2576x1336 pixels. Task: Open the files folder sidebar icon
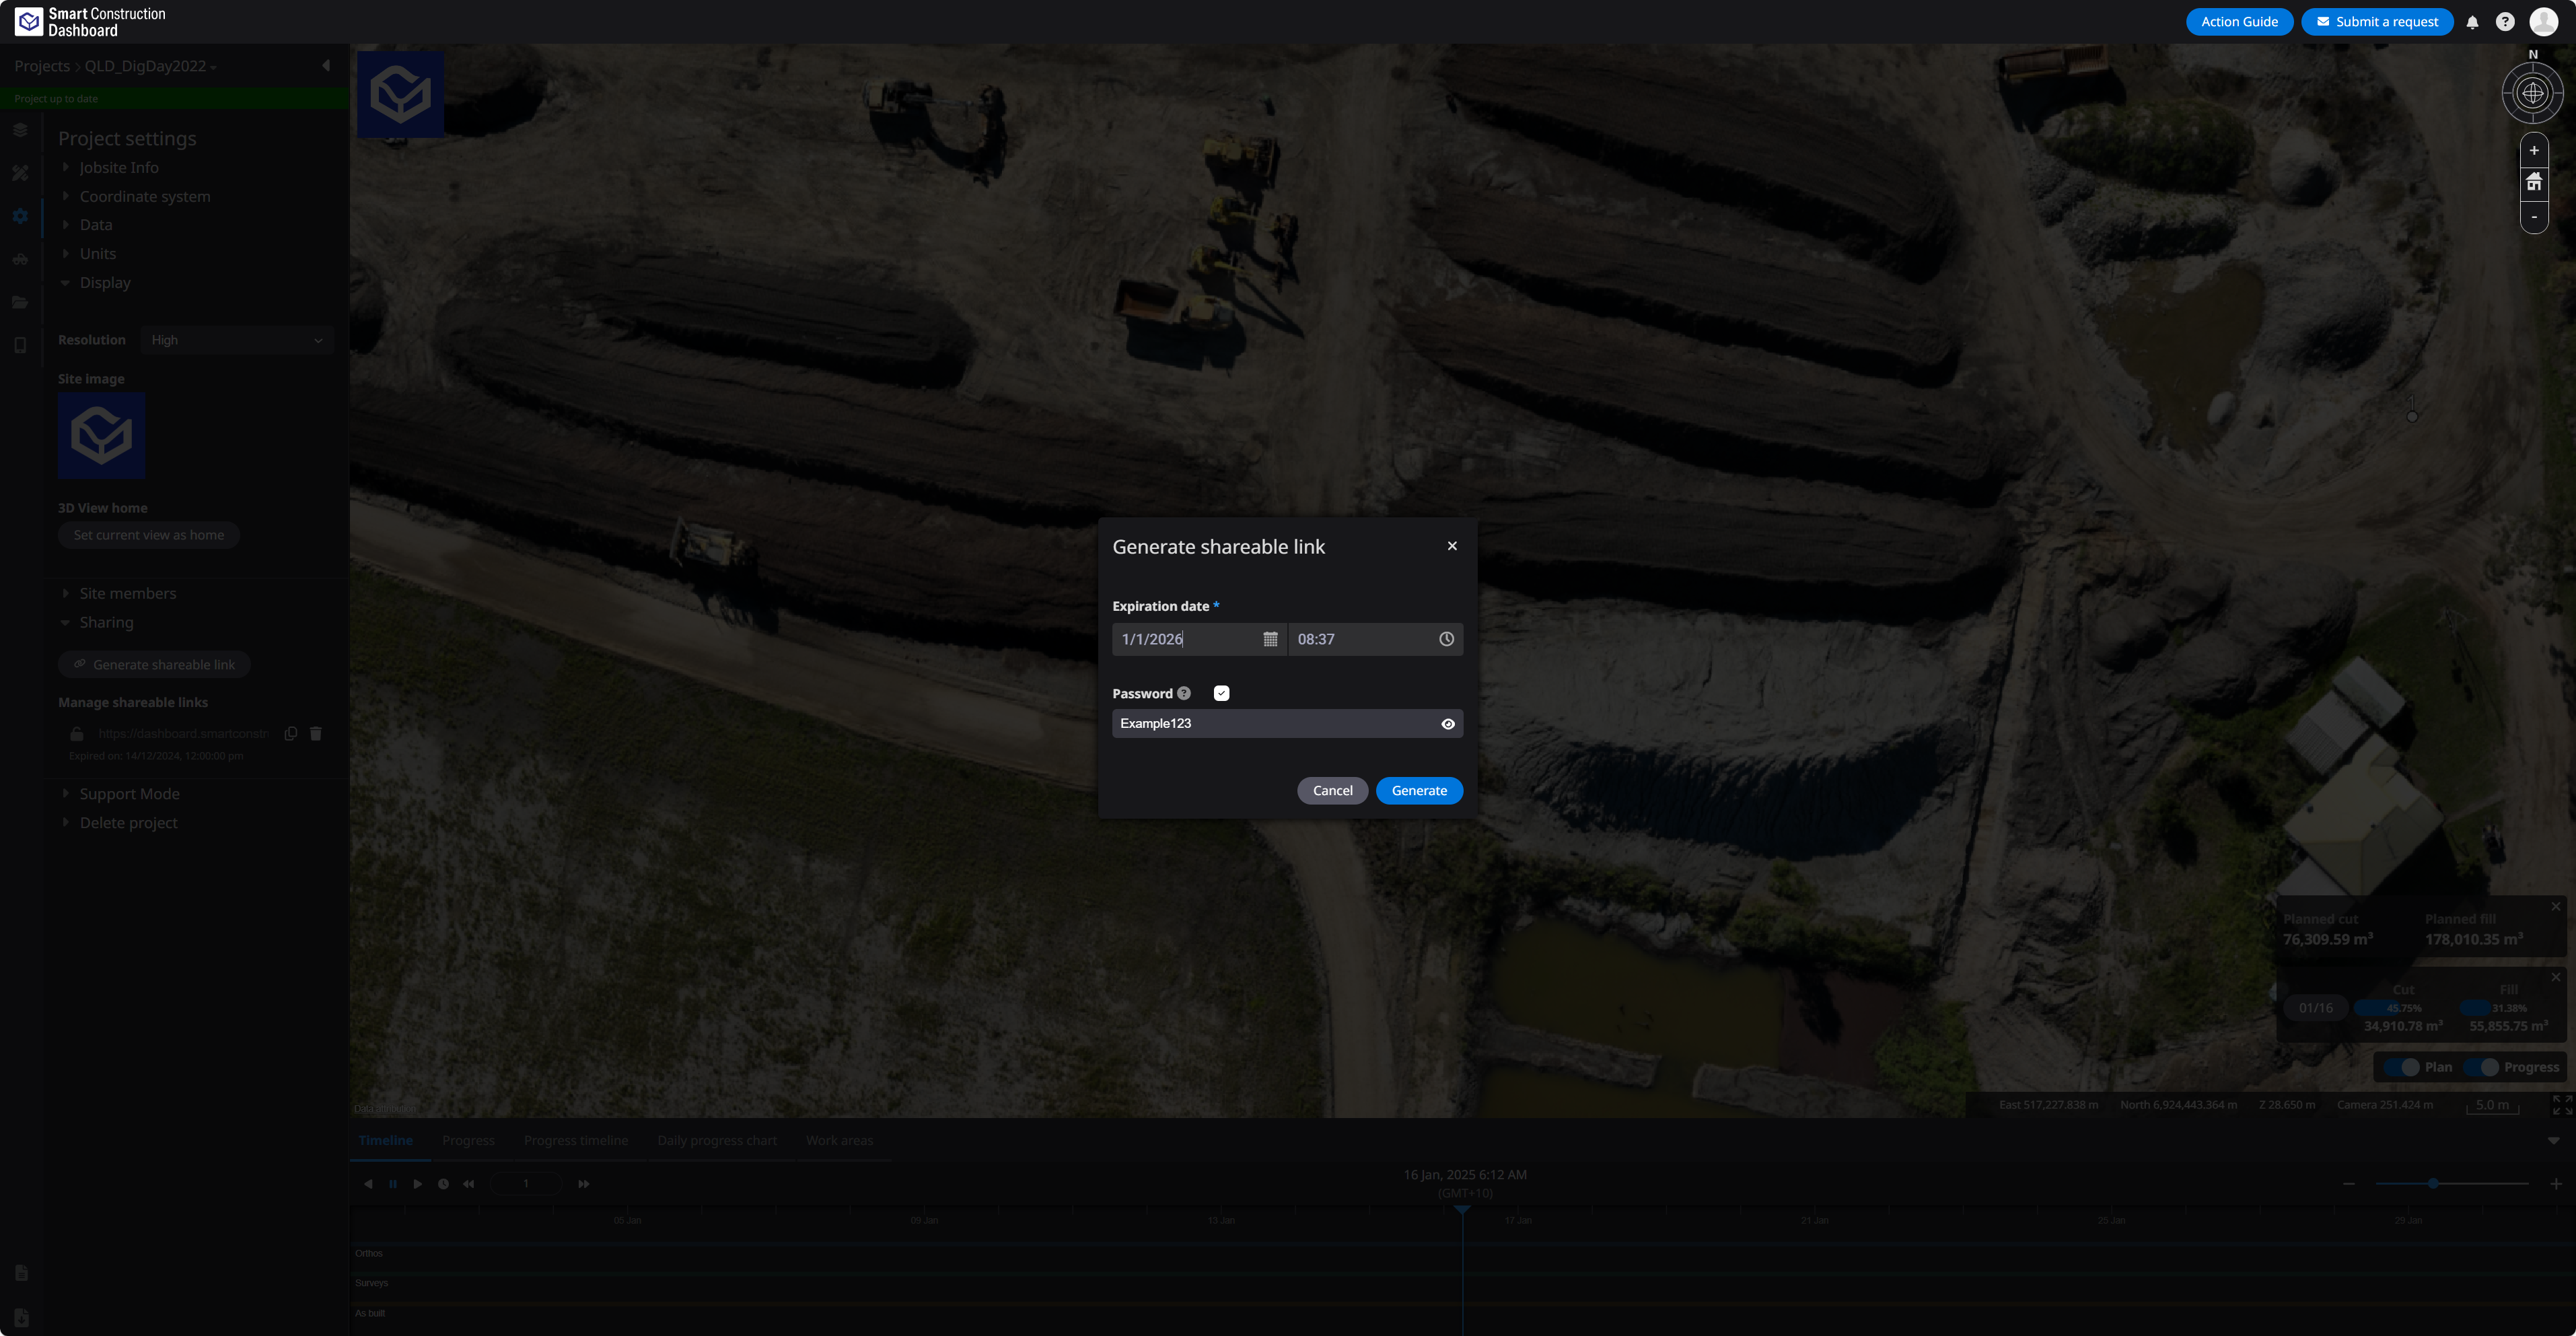coord(20,303)
